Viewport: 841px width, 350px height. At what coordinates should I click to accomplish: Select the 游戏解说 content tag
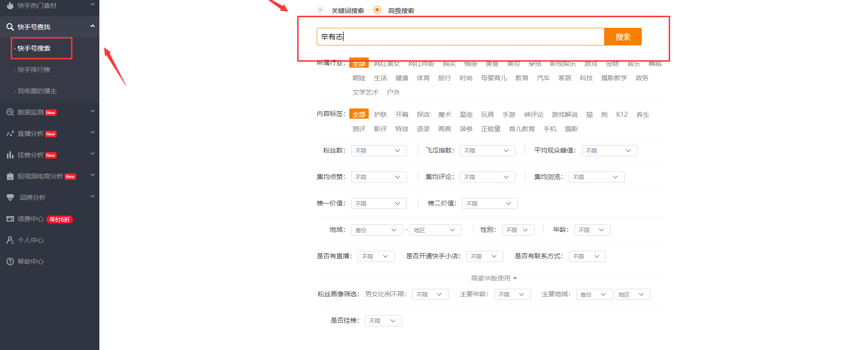(565, 115)
